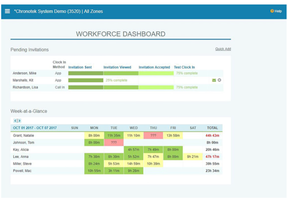The width and height of the screenshot is (288, 199).
Task: Click the SUN column header
Action: tap(74, 128)
